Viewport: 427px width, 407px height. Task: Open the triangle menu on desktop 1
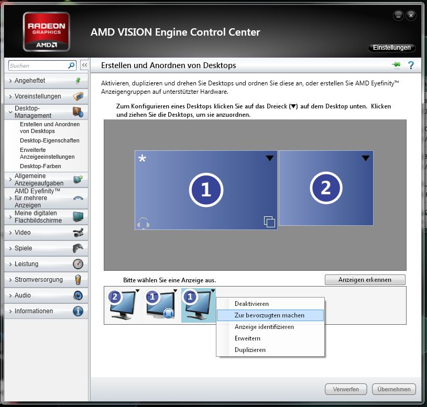pyautogui.click(x=270, y=158)
